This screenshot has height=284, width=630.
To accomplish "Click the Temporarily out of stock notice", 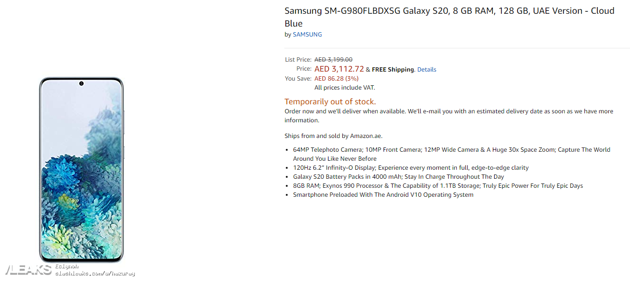I will pos(330,101).
